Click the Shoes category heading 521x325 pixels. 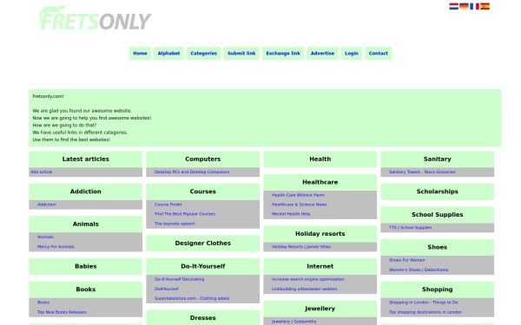click(x=438, y=247)
